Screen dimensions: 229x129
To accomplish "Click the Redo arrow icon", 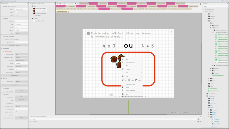I will click(x=71, y=4).
